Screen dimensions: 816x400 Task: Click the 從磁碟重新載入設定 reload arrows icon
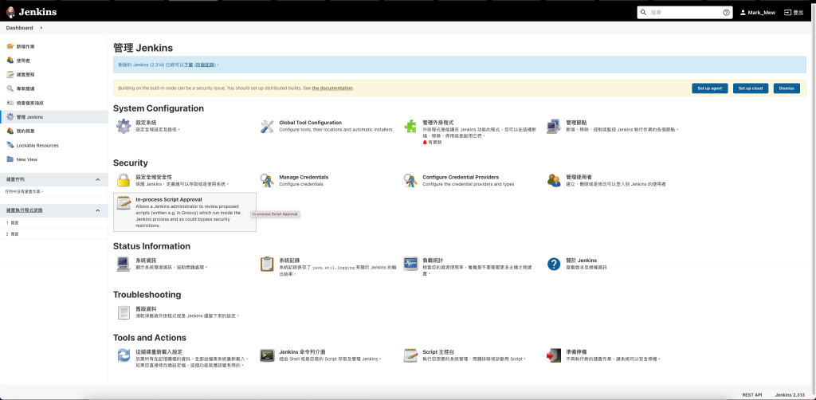[124, 355]
